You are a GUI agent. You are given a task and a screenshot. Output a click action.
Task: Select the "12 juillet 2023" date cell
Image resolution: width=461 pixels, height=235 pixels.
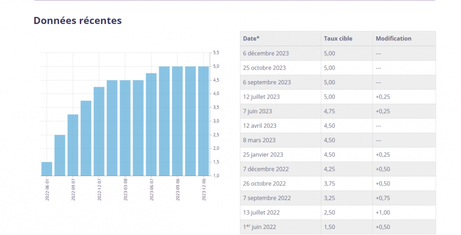[261, 97]
